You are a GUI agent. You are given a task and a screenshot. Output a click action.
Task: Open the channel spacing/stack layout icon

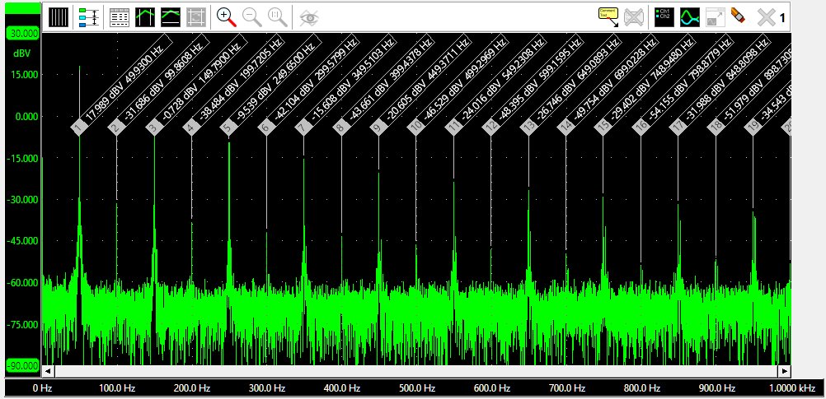88,17
